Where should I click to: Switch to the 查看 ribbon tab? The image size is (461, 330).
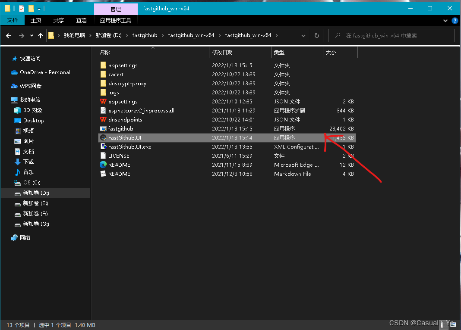click(x=82, y=20)
